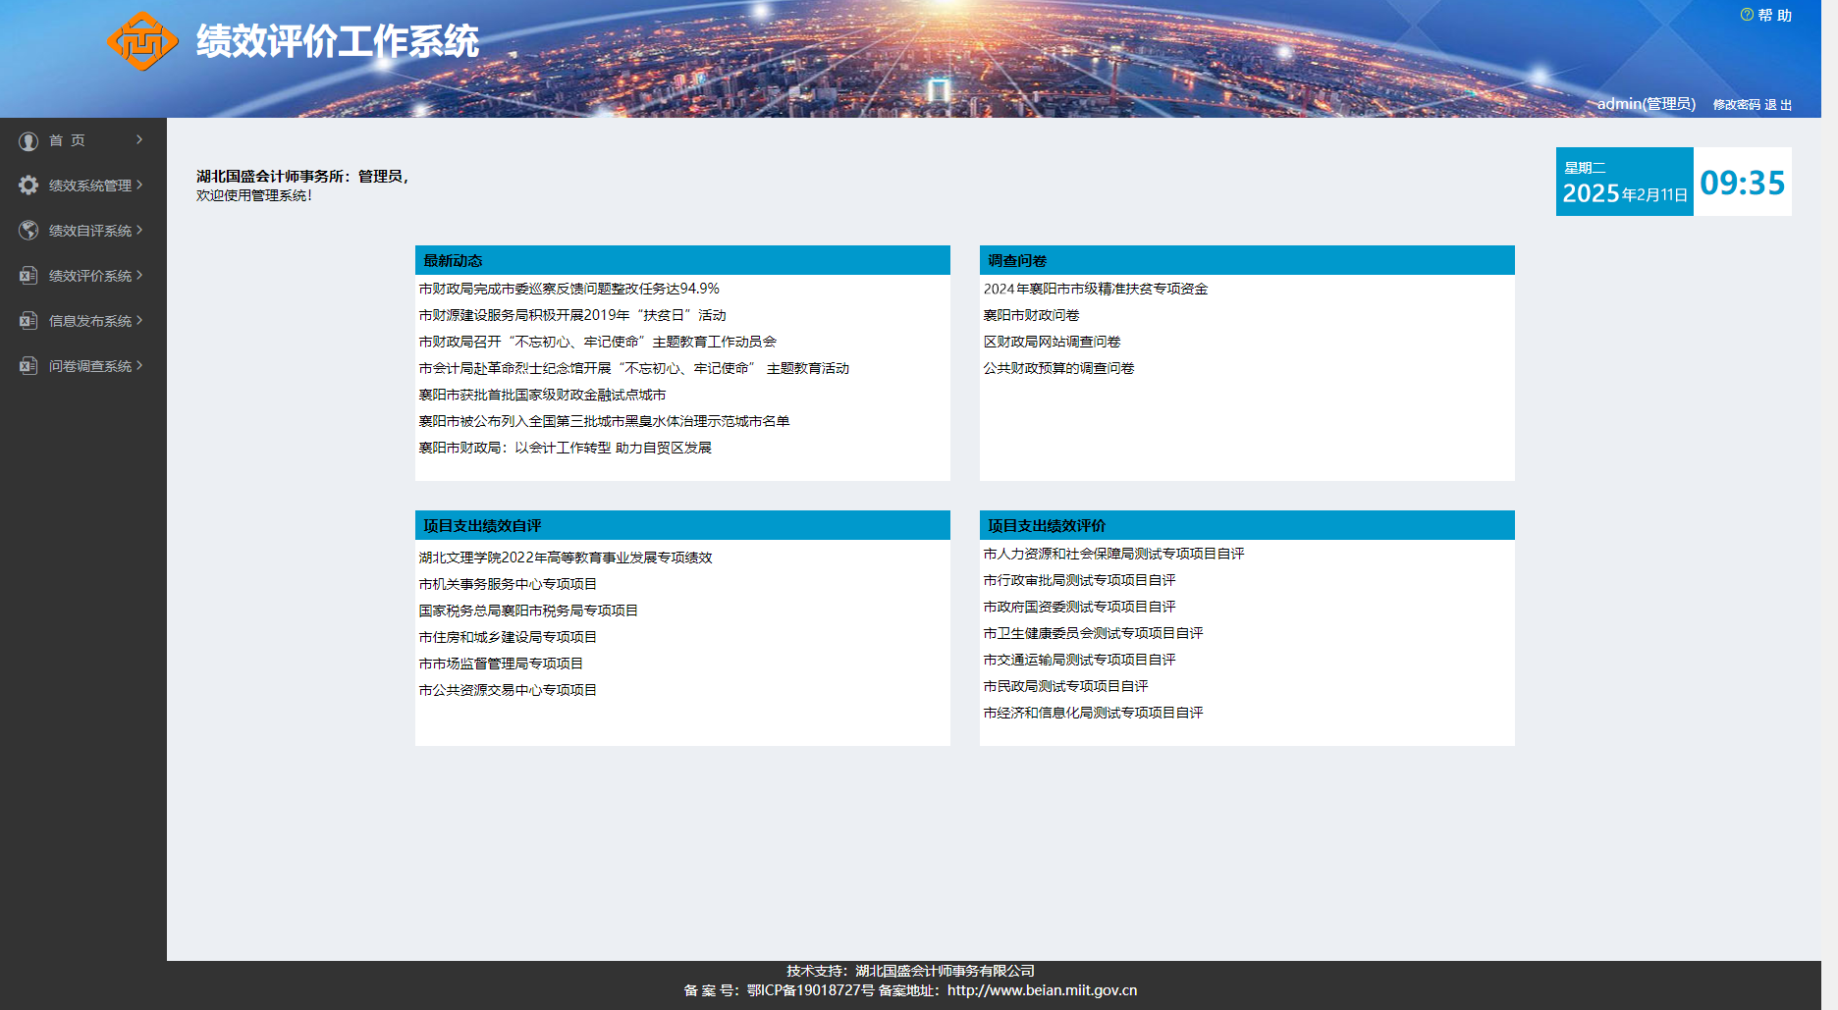This screenshot has width=1838, height=1010.
Task: Click the 信息发布系统 document icon
Action: click(x=27, y=321)
